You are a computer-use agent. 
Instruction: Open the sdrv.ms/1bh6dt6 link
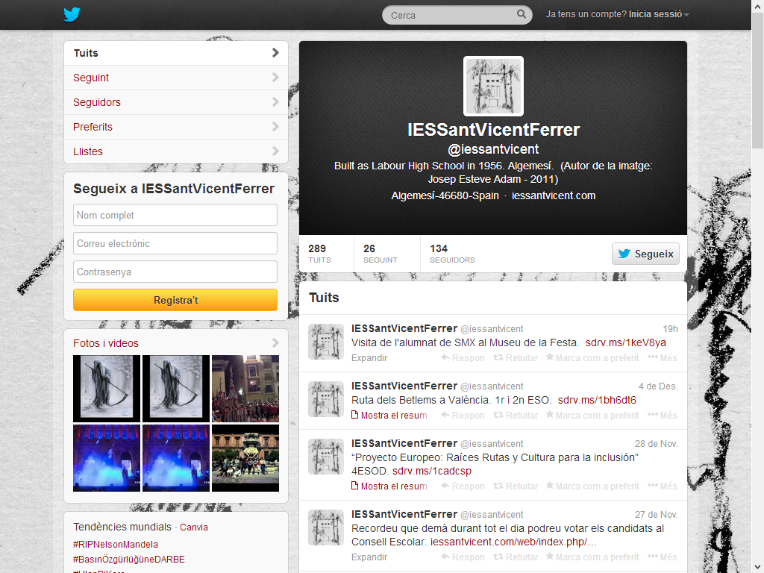coord(597,401)
